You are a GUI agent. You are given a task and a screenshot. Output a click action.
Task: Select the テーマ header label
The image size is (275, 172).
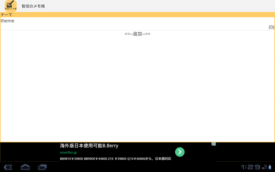(6, 15)
